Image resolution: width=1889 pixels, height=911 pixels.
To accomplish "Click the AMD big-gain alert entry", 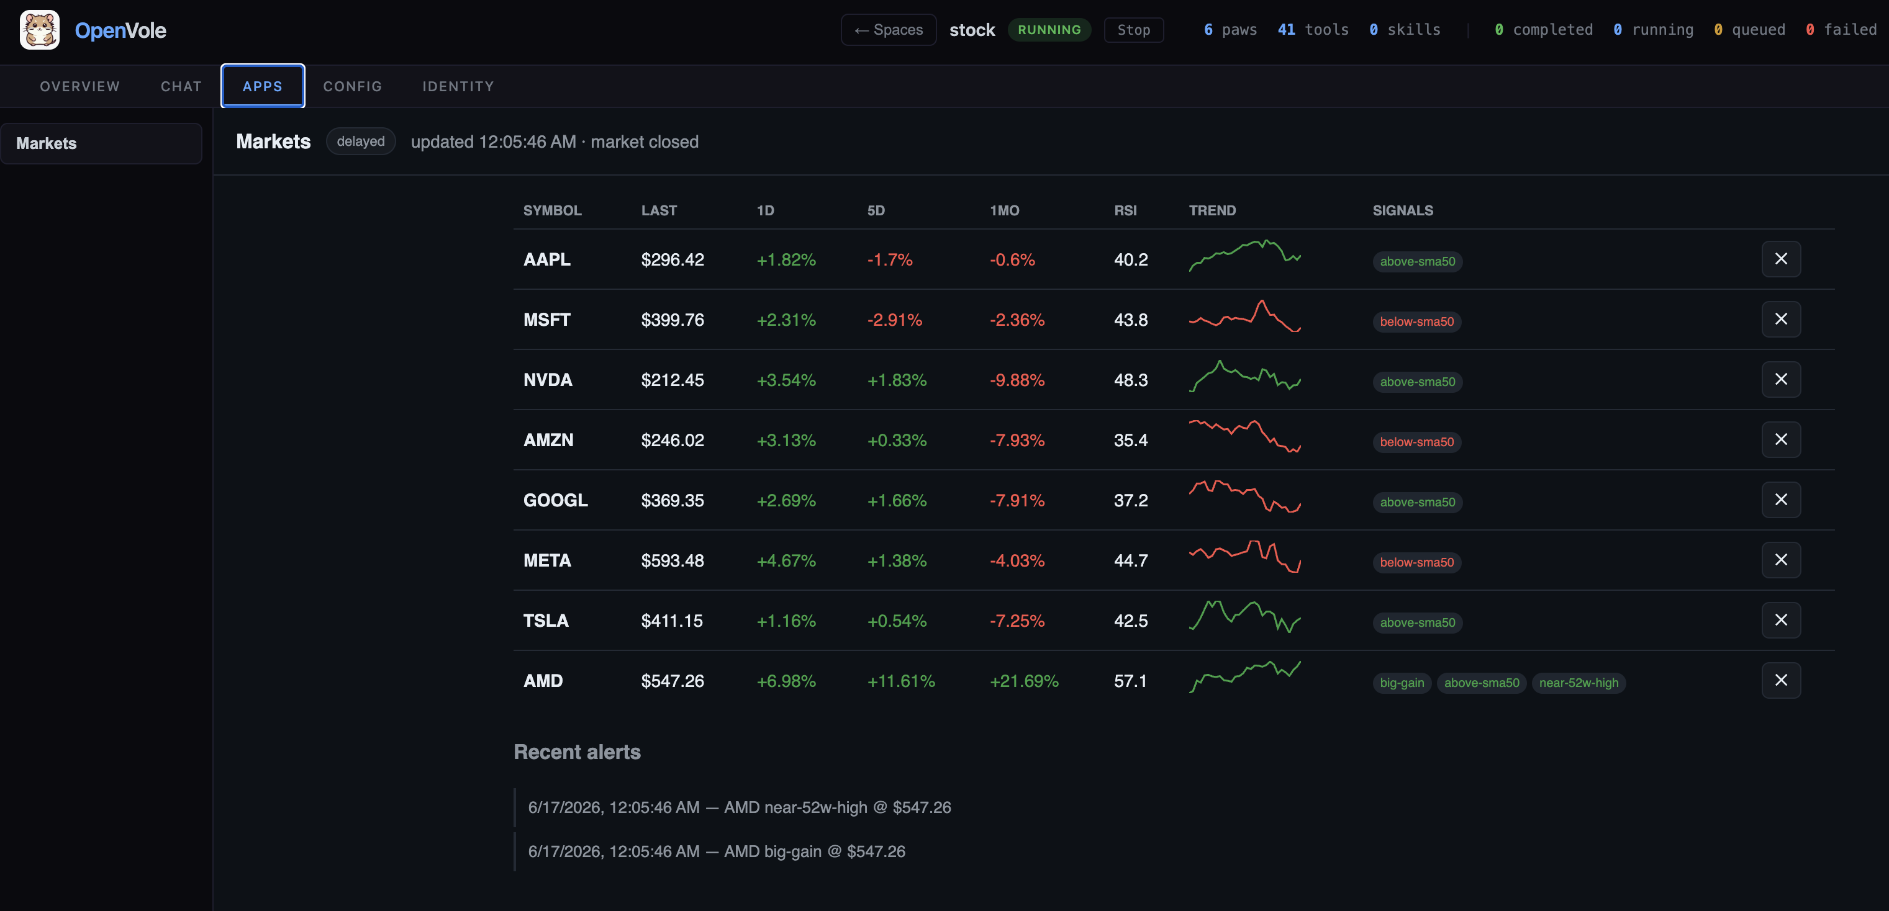I will point(717,851).
